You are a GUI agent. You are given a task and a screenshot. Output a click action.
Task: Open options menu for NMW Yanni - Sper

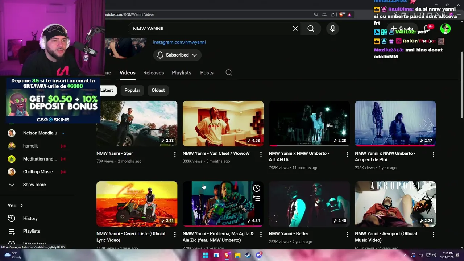click(x=175, y=154)
